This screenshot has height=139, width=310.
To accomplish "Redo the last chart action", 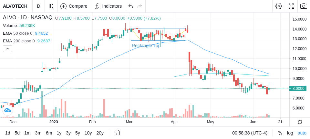I will pos(140,6).
